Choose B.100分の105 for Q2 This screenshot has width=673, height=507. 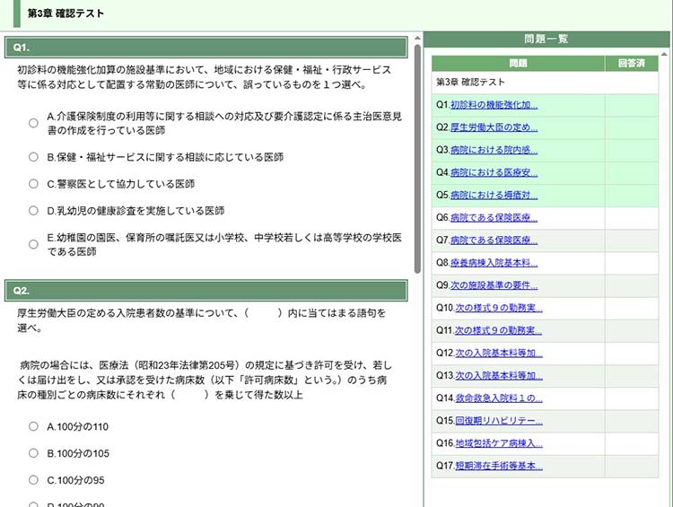(x=33, y=454)
